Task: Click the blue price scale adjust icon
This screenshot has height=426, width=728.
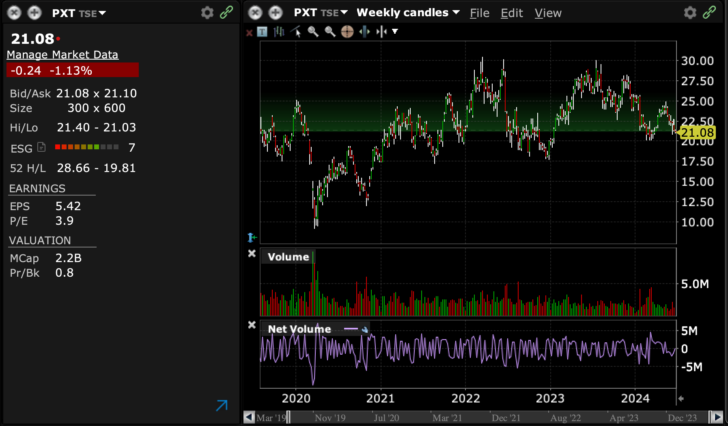Action: click(252, 237)
